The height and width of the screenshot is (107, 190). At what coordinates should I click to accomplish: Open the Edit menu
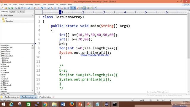(x=10, y=5)
